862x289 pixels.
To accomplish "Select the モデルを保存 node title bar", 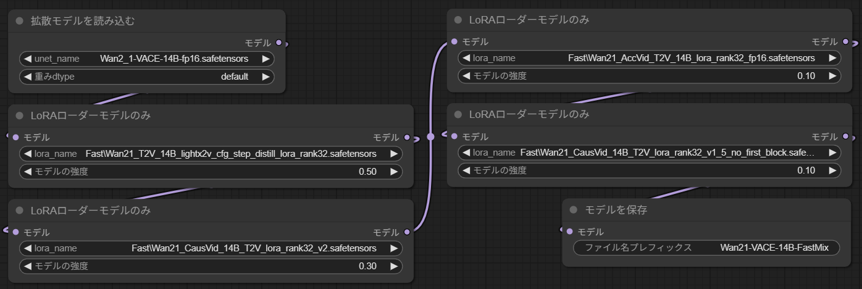I will click(710, 210).
